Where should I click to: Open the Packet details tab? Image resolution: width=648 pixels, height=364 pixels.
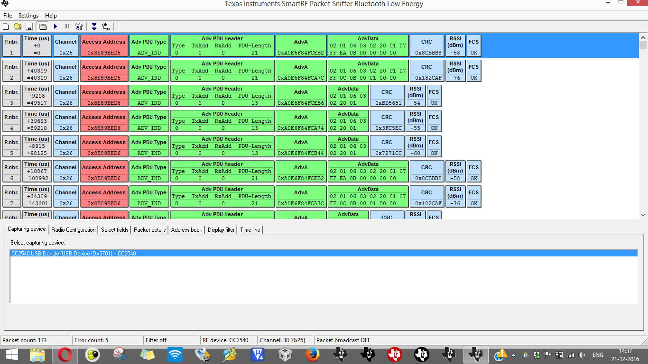(150, 230)
